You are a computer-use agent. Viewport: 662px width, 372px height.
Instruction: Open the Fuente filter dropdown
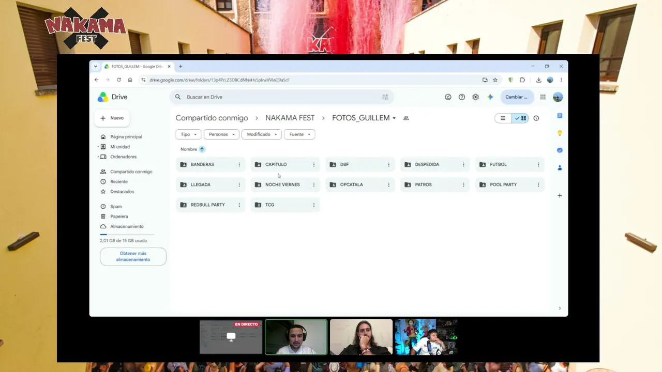(299, 134)
